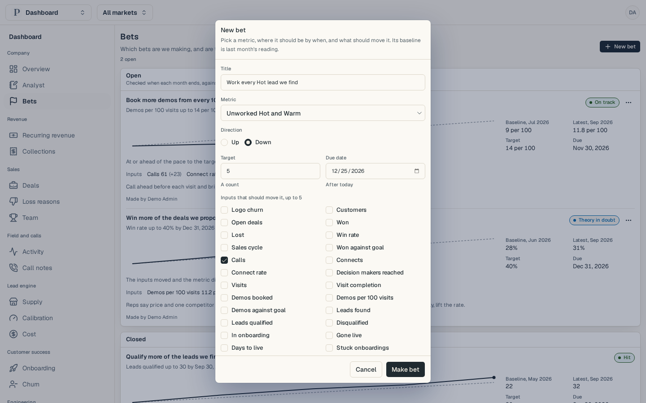The image size is (646, 403).
Task: Check the Customers checkbox
Action: [x=329, y=210]
